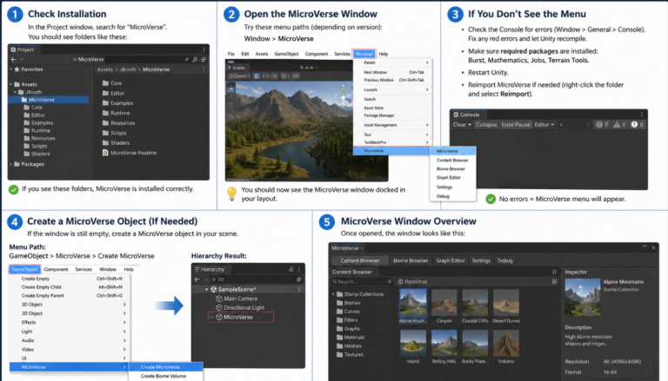Collapse the SampleScene tree in Hierarchy
The image size is (668, 381).
[207, 289]
